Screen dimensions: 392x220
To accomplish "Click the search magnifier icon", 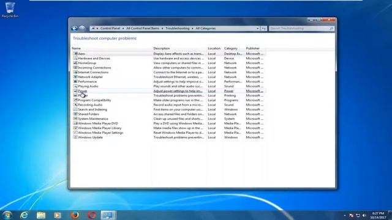I will point(331,29).
